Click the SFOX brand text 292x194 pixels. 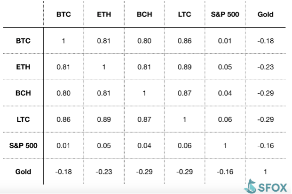(x=272, y=188)
